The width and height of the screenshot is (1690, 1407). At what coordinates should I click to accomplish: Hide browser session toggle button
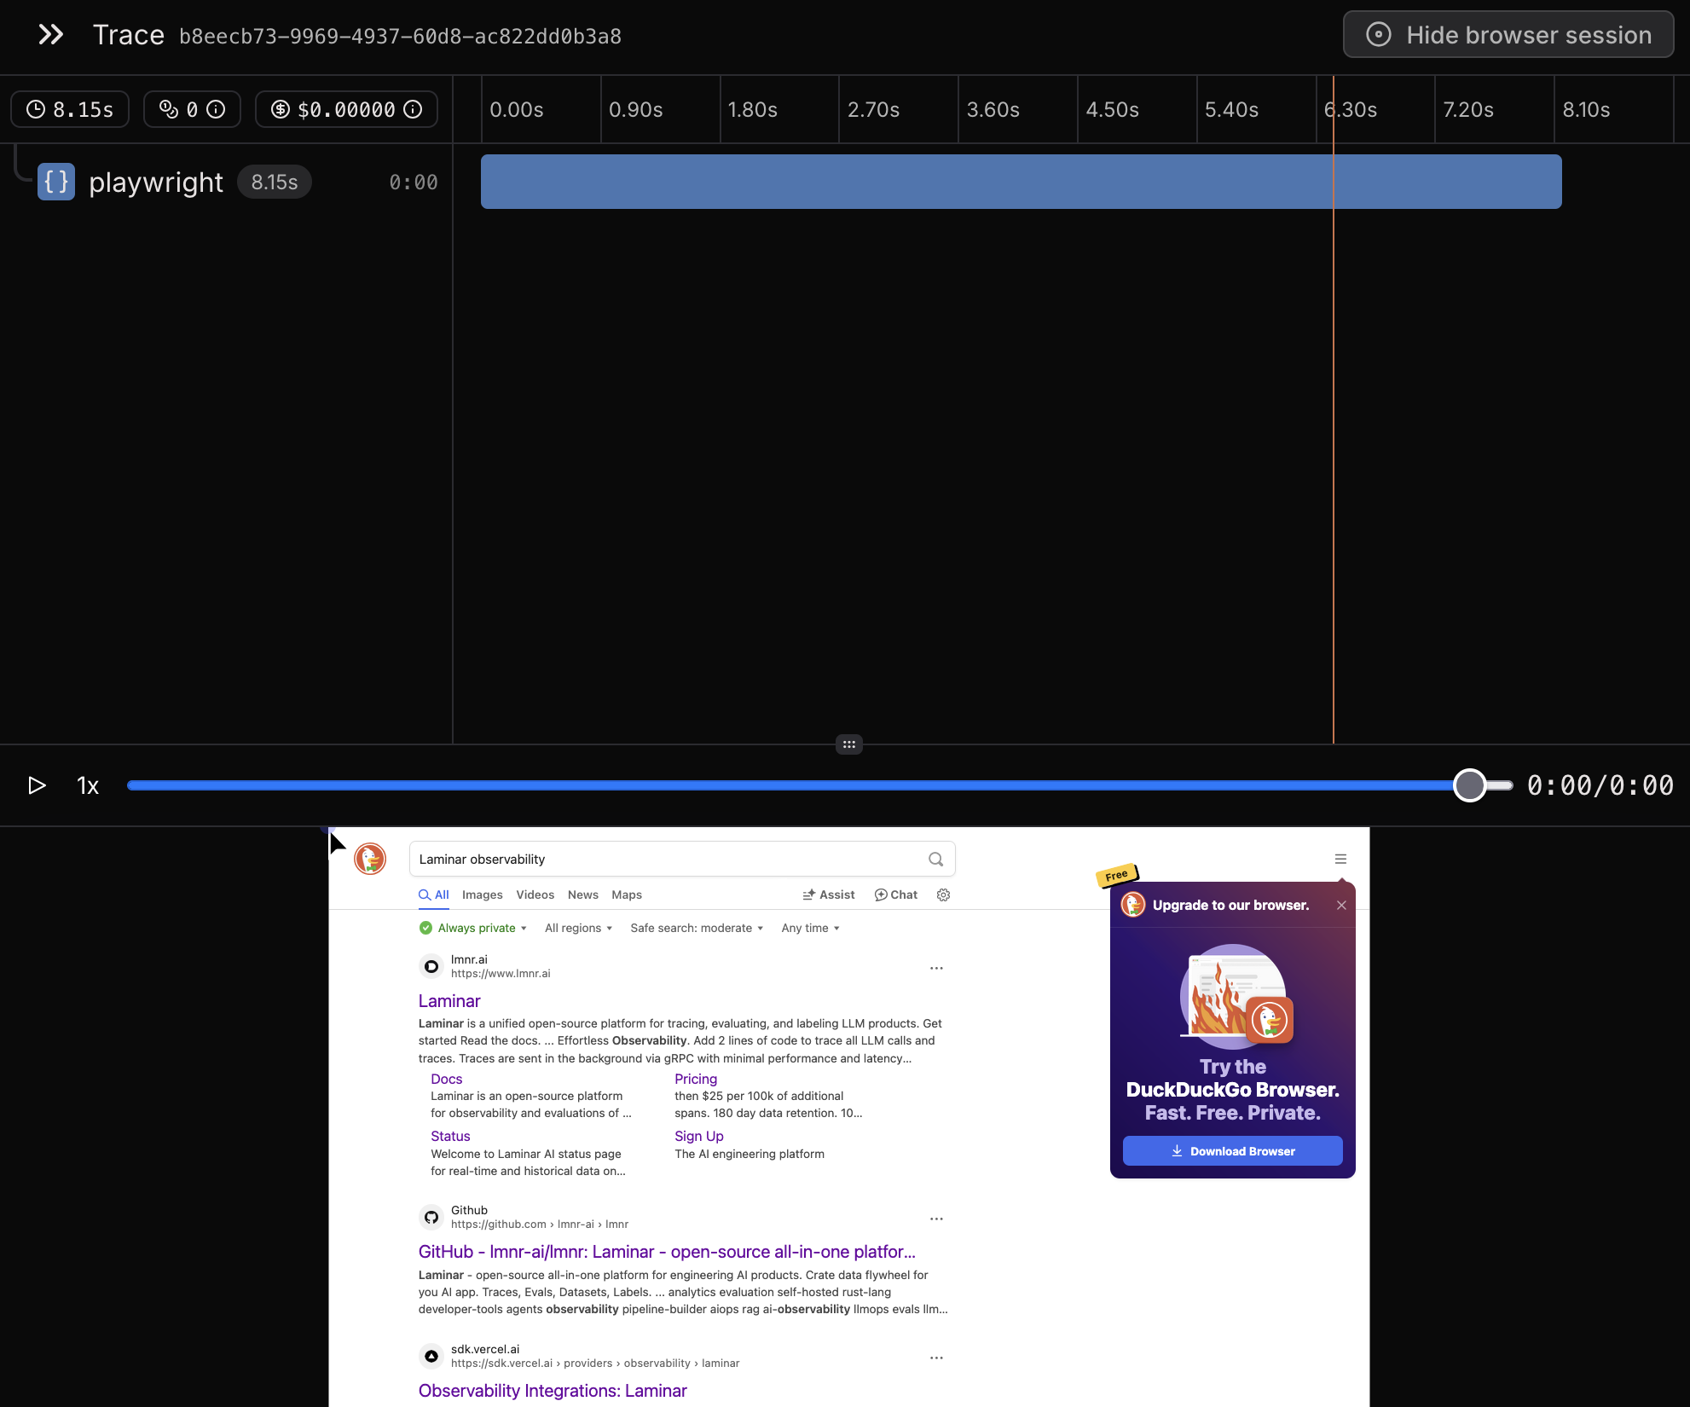pyautogui.click(x=1508, y=35)
